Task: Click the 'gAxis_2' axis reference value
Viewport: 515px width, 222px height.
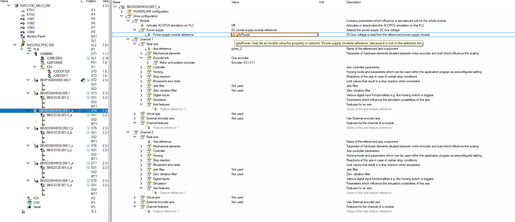Action: pyautogui.click(x=237, y=49)
